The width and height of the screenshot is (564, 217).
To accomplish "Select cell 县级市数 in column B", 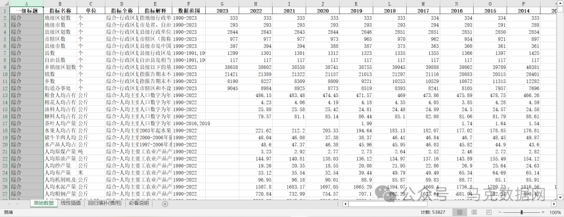I will click(x=60, y=46).
